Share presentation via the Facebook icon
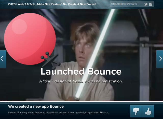Image resolution: width=163 pixels, height=119 pixels. point(151,4)
